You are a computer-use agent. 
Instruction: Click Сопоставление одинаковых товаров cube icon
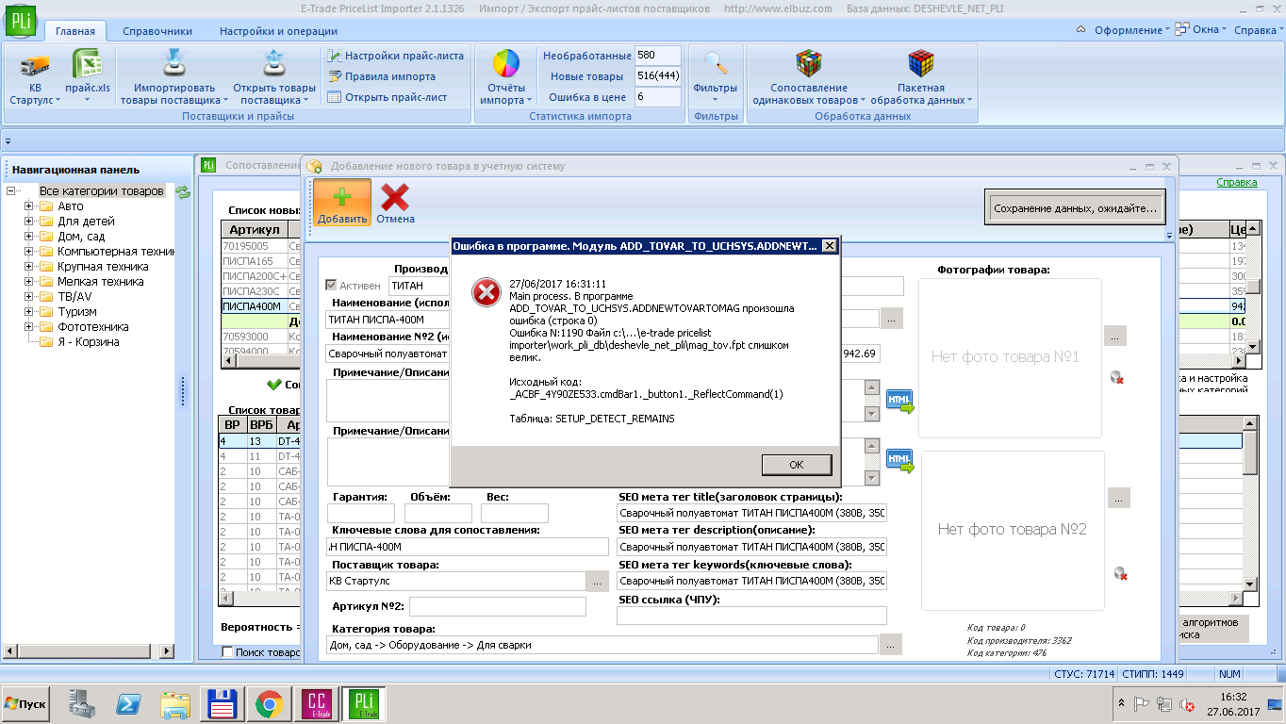tap(809, 63)
